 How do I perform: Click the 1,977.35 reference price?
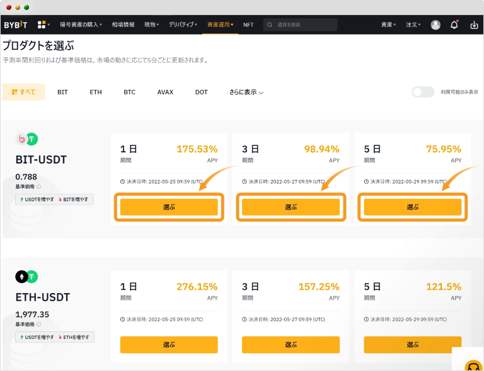[x=32, y=314]
